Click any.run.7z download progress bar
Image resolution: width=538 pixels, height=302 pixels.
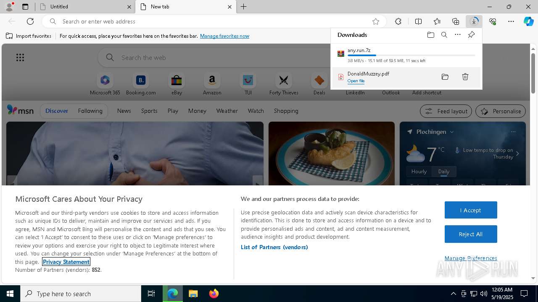click(411, 55)
